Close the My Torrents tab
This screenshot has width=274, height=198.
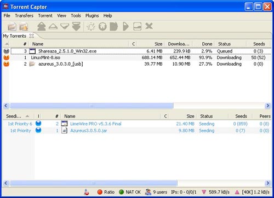click(32, 36)
